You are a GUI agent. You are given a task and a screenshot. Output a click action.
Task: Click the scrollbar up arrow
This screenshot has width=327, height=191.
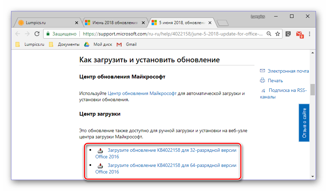pyautogui.click(x=312, y=53)
